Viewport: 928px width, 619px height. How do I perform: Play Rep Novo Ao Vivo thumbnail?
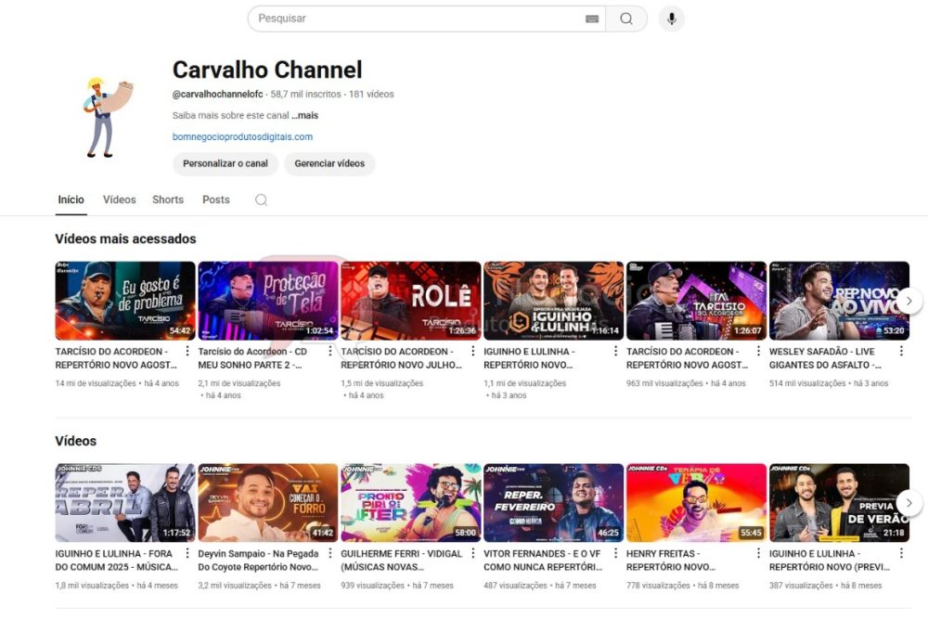(839, 301)
